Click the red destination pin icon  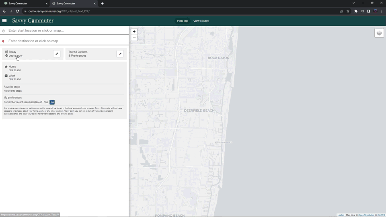(x=3, y=41)
